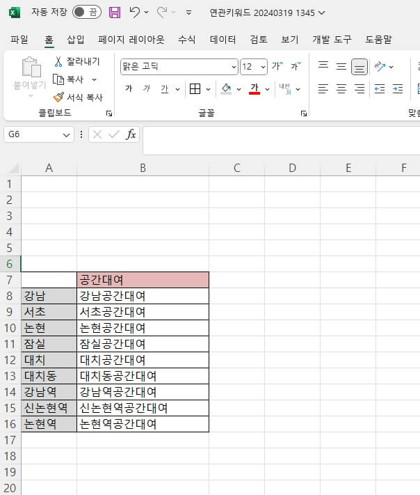The height and width of the screenshot is (495, 420).
Task: Open the 파일 menu
Action: click(x=19, y=40)
